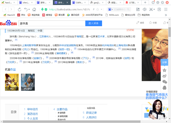Viewport: 171px width, 123px height.
Task: Click the undo restore-tab arrow icon
Action: click(x=26, y=10)
